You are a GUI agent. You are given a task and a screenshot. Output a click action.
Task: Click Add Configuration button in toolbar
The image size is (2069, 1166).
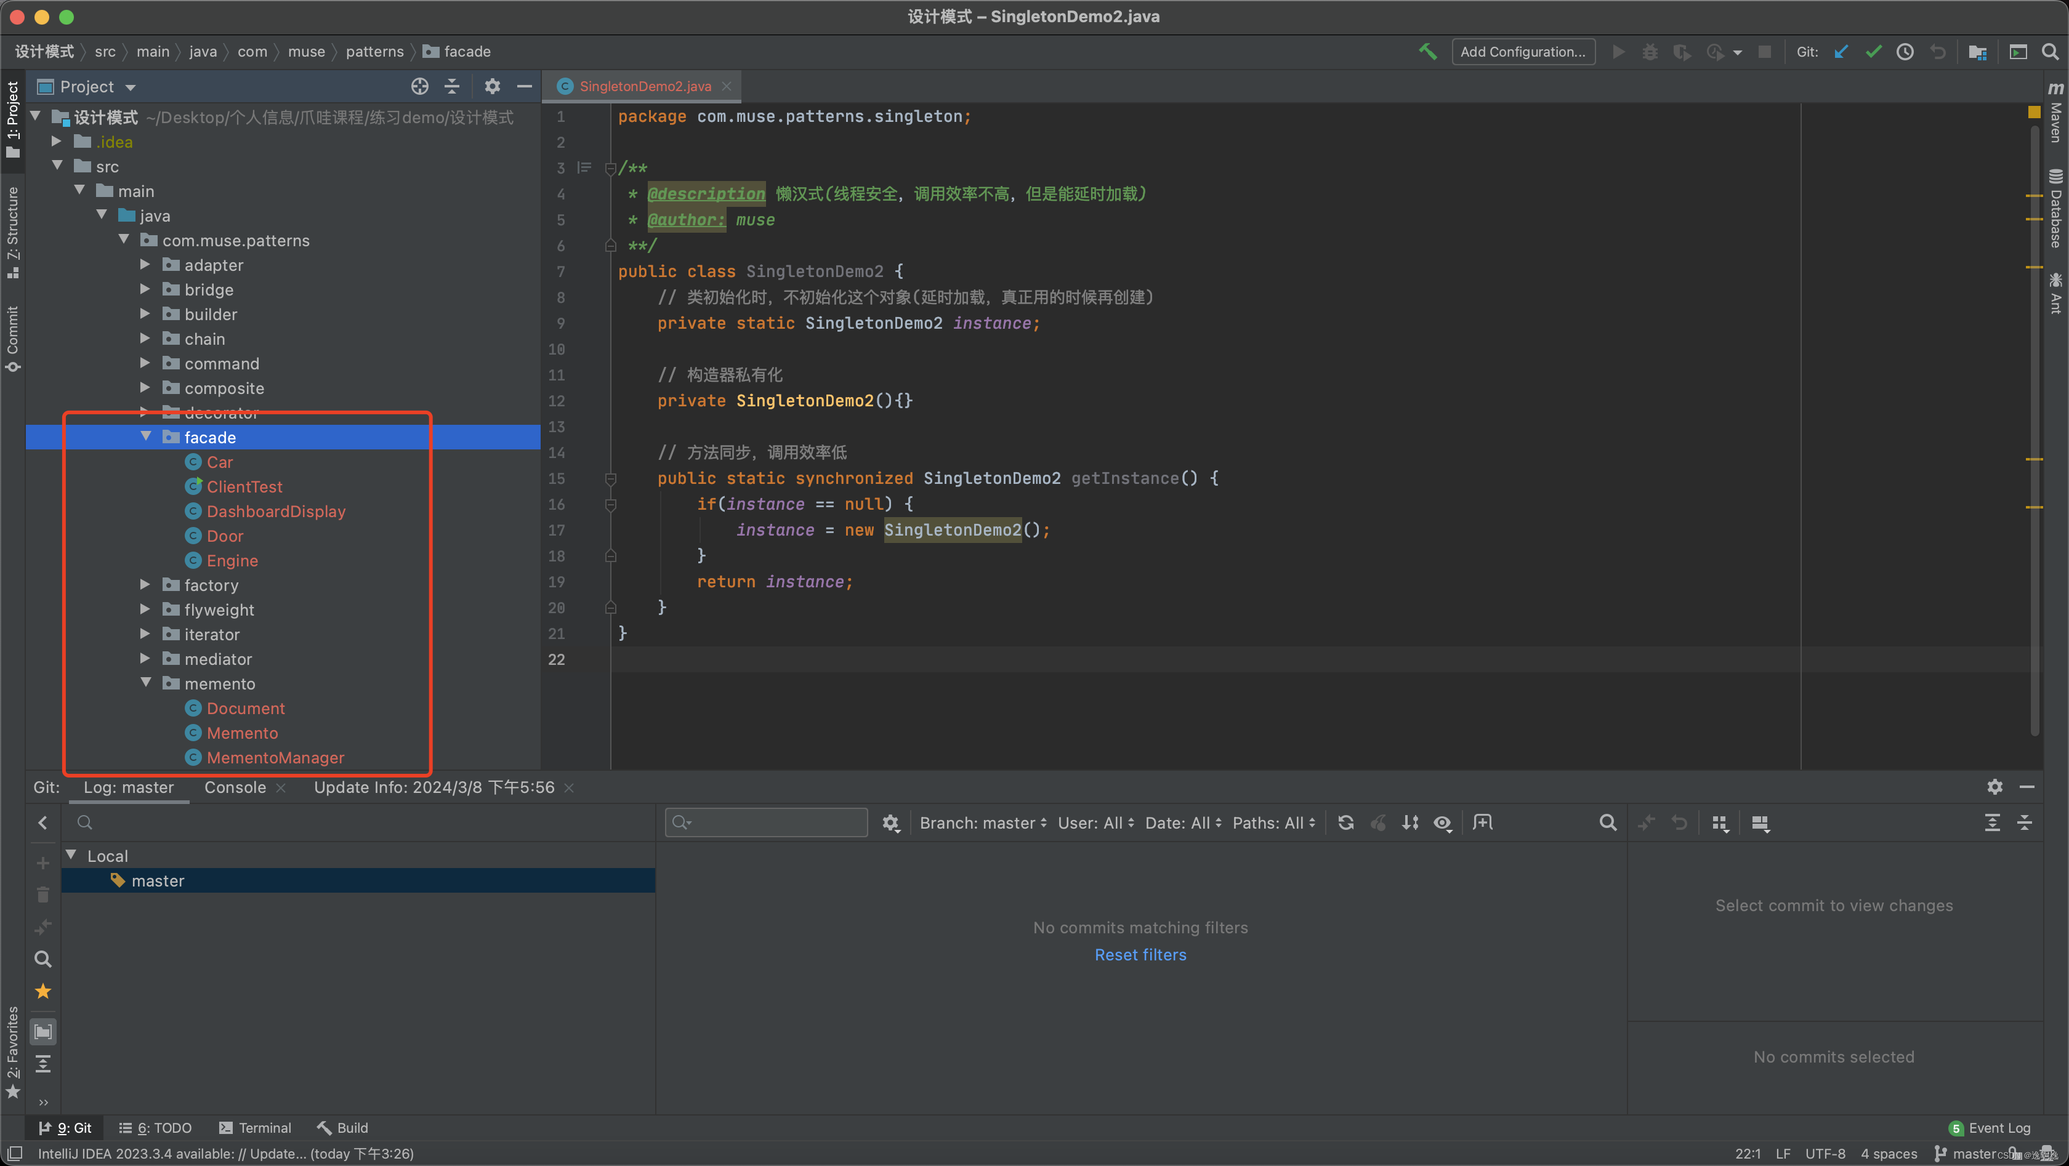pyautogui.click(x=1522, y=52)
